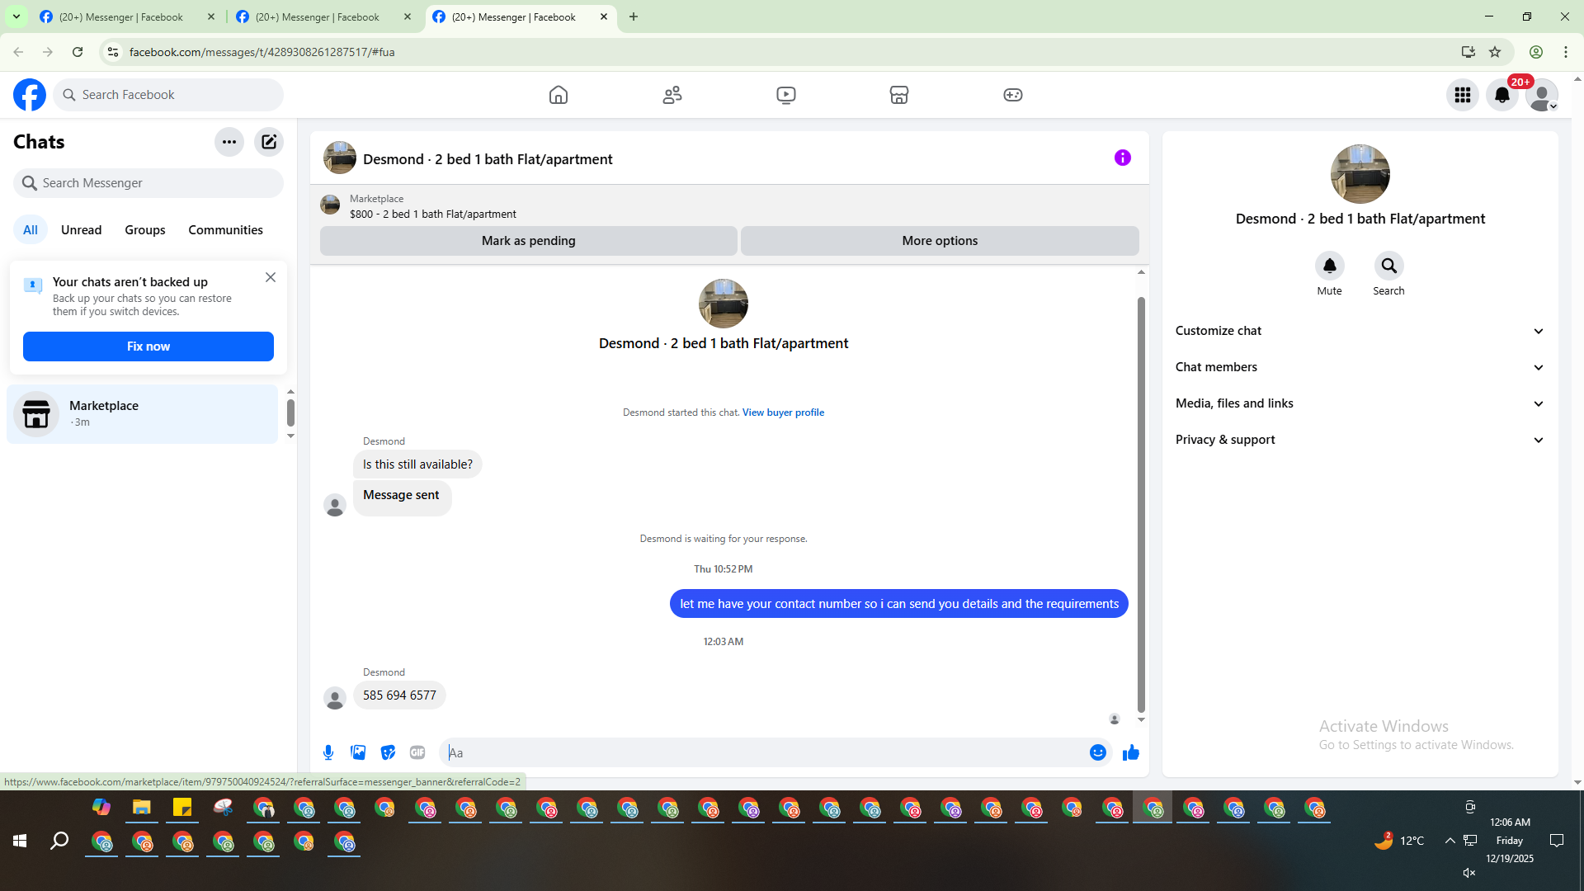
Task: Mute this conversation with bell icon
Action: pos(1329,266)
